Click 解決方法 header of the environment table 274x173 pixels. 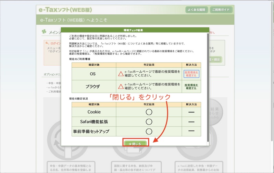point(191,65)
